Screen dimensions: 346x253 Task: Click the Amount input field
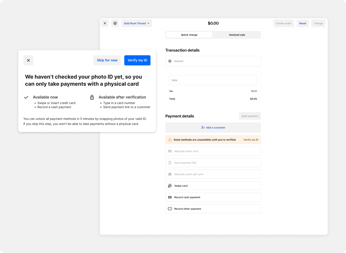click(216, 61)
